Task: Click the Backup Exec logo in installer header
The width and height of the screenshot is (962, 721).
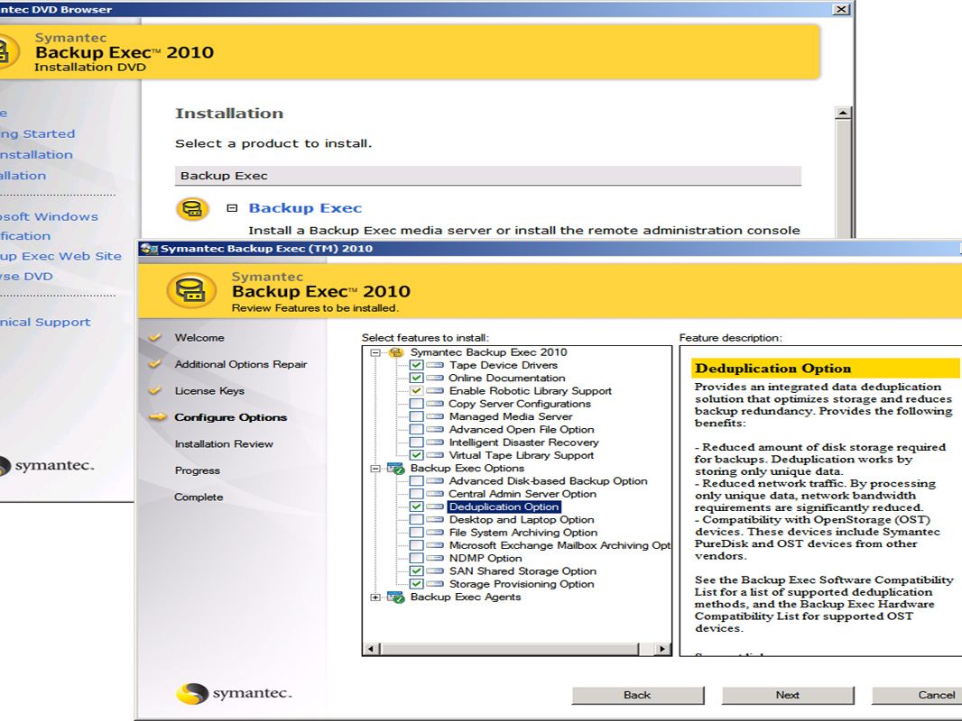Action: (191, 290)
